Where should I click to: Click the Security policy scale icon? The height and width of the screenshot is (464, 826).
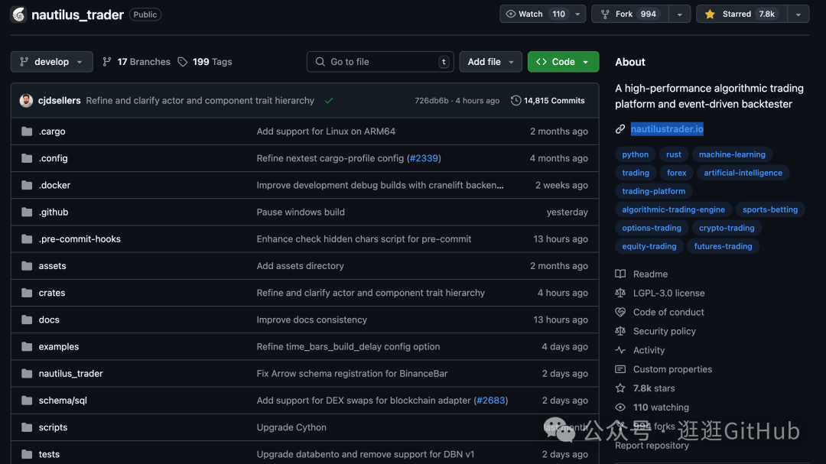620,331
